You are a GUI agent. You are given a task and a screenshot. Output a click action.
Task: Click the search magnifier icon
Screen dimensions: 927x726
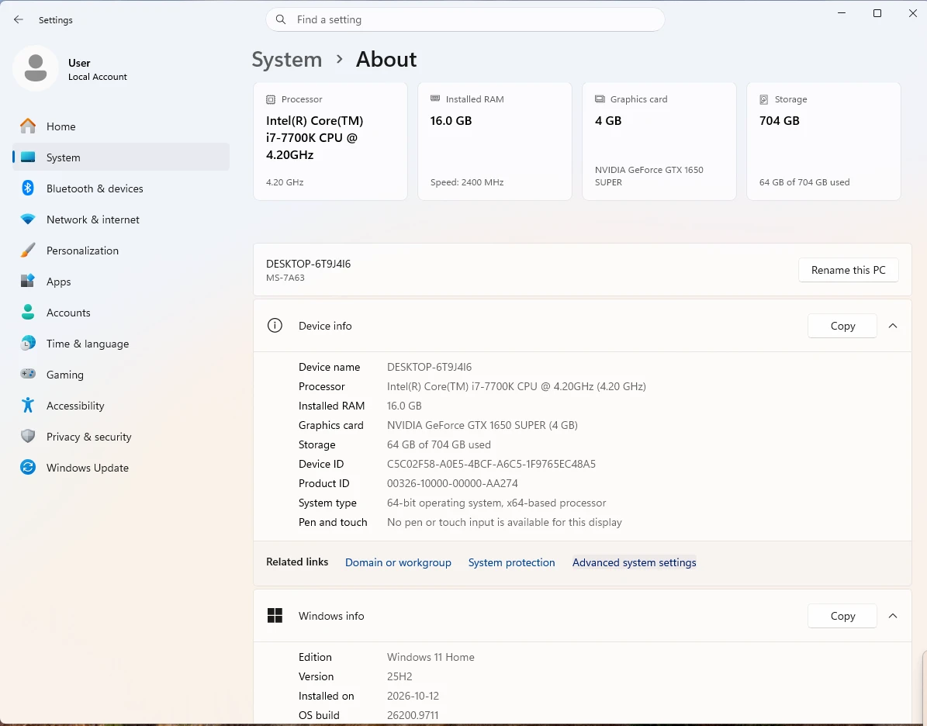click(282, 19)
